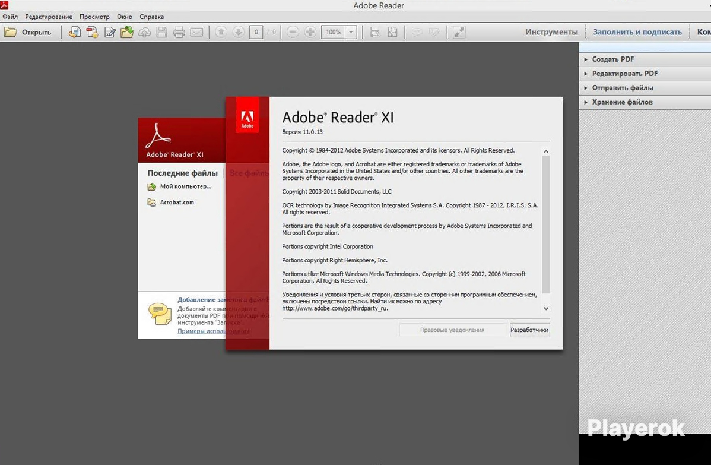
Task: Click the read mode expand icon
Action: click(x=459, y=32)
